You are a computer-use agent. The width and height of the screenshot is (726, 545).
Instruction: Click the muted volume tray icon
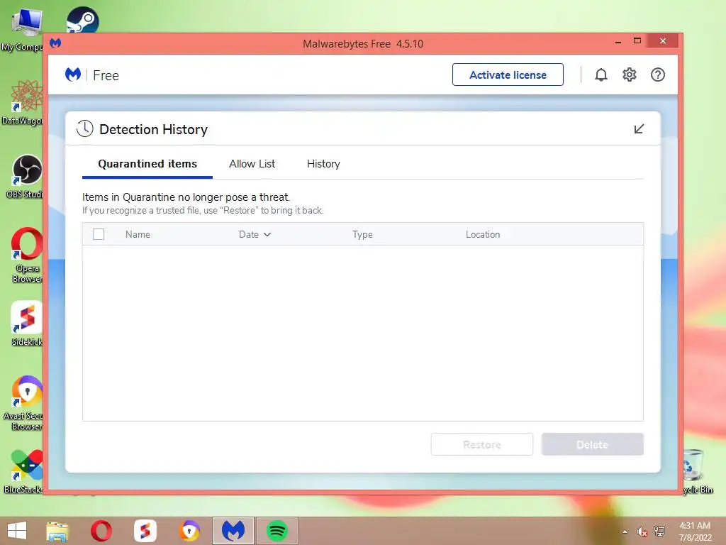coord(642,532)
